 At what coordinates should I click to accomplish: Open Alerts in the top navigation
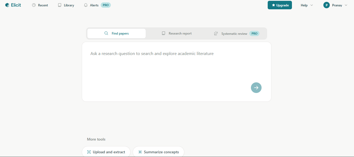[x=91, y=5]
